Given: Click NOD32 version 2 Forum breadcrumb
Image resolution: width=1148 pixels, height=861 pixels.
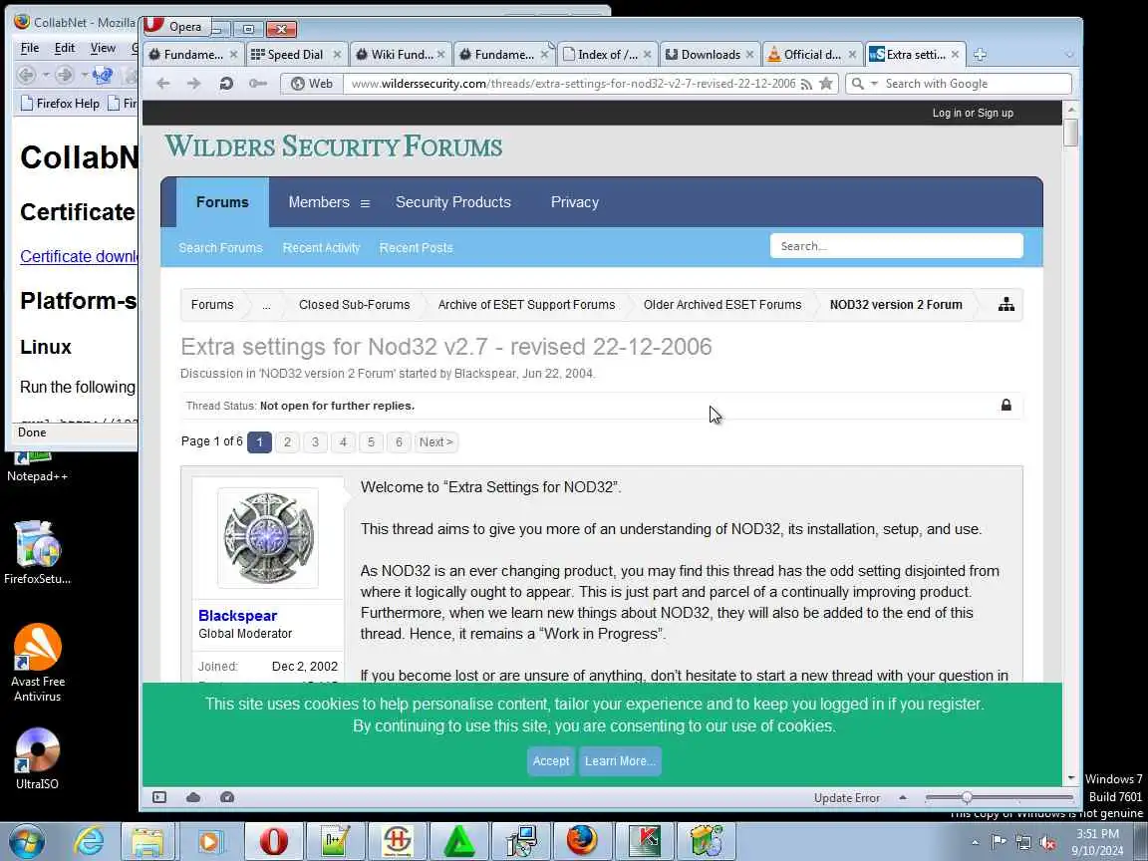Looking at the screenshot, I should tap(896, 305).
